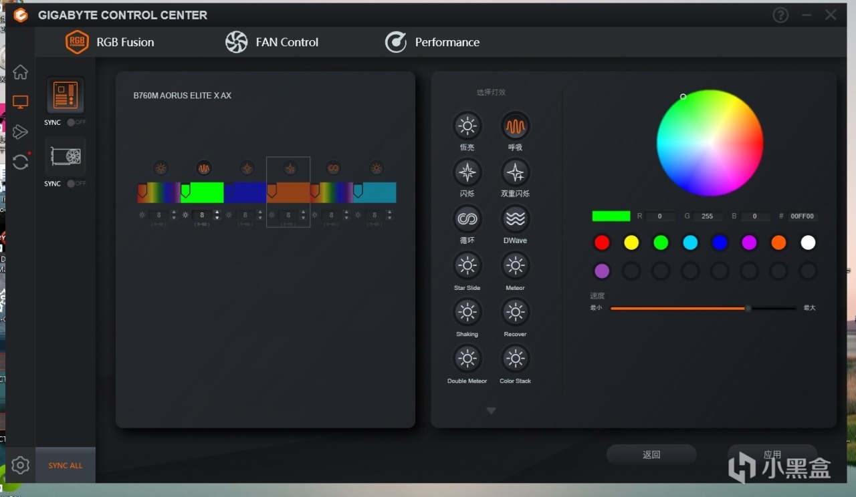
Task: Click the static icon above the teal zone
Action: (377, 168)
